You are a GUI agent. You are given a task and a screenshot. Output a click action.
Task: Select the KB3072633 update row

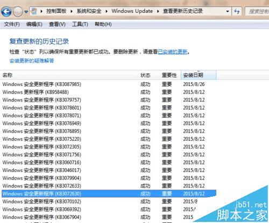pos(109,186)
